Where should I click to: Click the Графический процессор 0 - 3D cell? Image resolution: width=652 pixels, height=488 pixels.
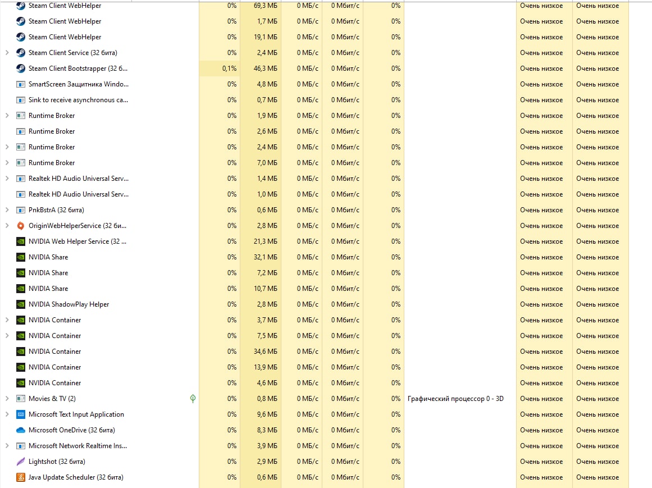(x=455, y=399)
